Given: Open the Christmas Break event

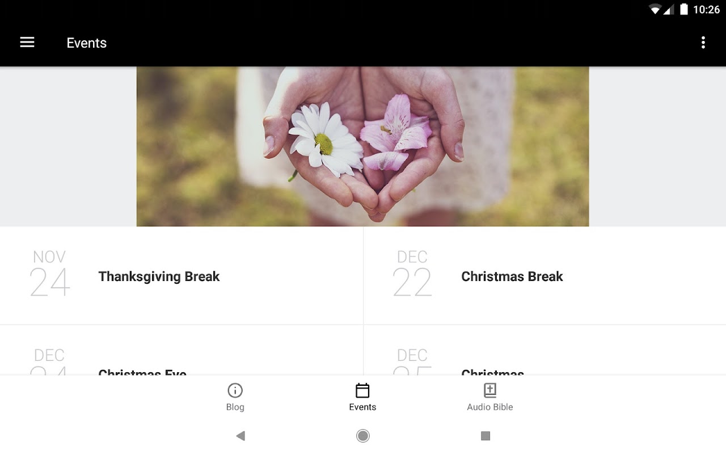Looking at the screenshot, I should (544, 276).
